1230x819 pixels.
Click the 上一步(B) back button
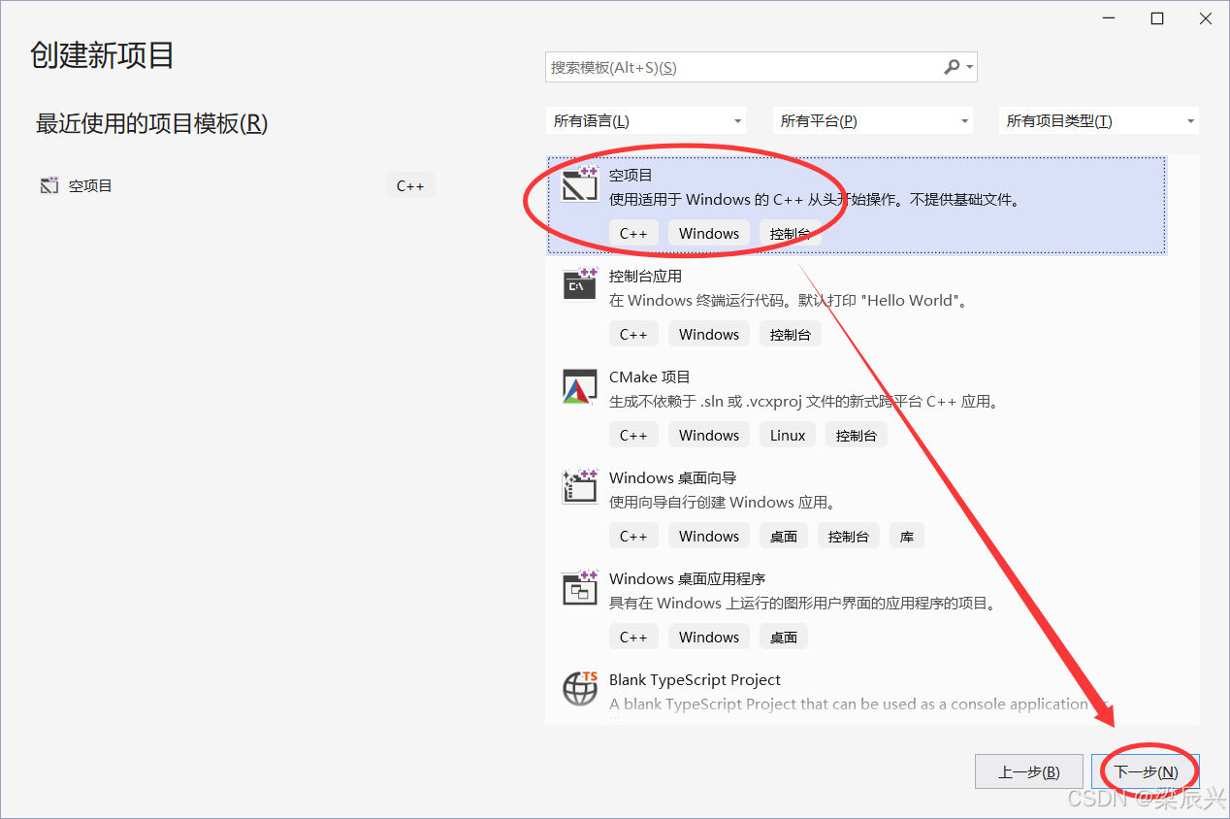coord(1029,772)
